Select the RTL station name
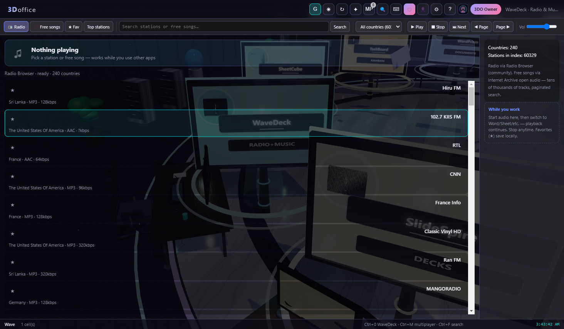 457,145
